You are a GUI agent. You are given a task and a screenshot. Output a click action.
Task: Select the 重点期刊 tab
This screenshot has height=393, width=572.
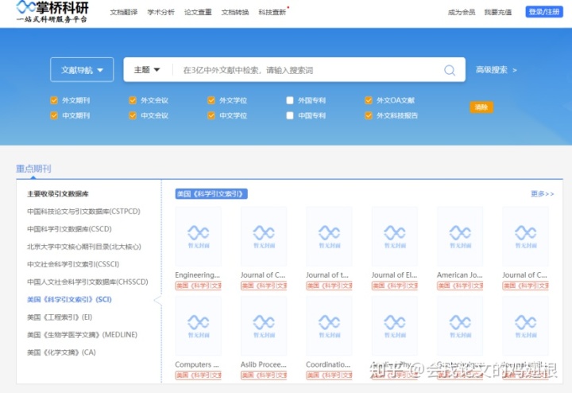click(x=33, y=169)
